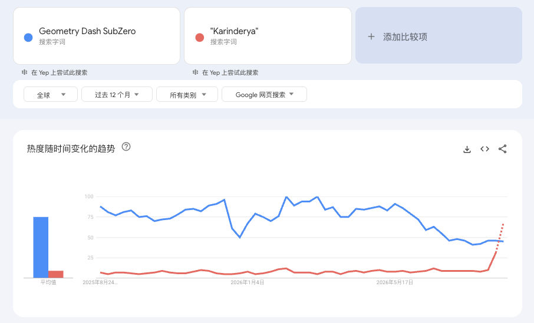
Task: Open the 所有类别 category dropdown
Action: [187, 95]
